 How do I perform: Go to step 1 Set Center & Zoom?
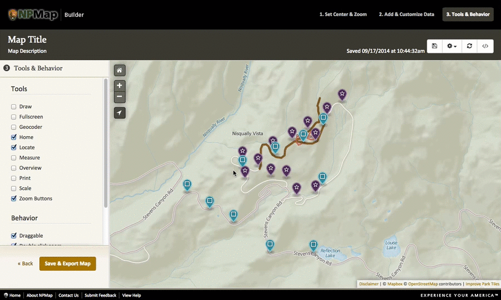coord(343,14)
